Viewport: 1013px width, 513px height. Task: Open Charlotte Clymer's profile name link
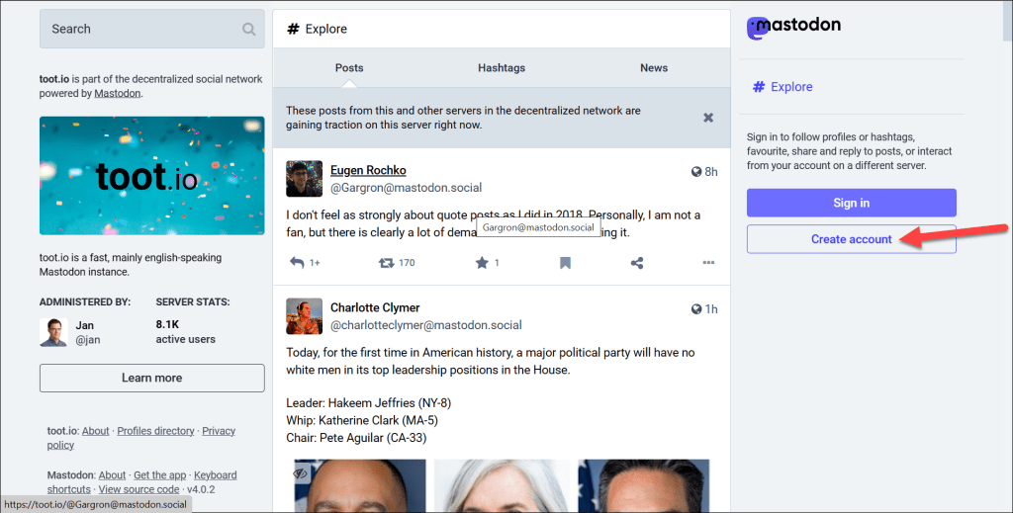(375, 307)
